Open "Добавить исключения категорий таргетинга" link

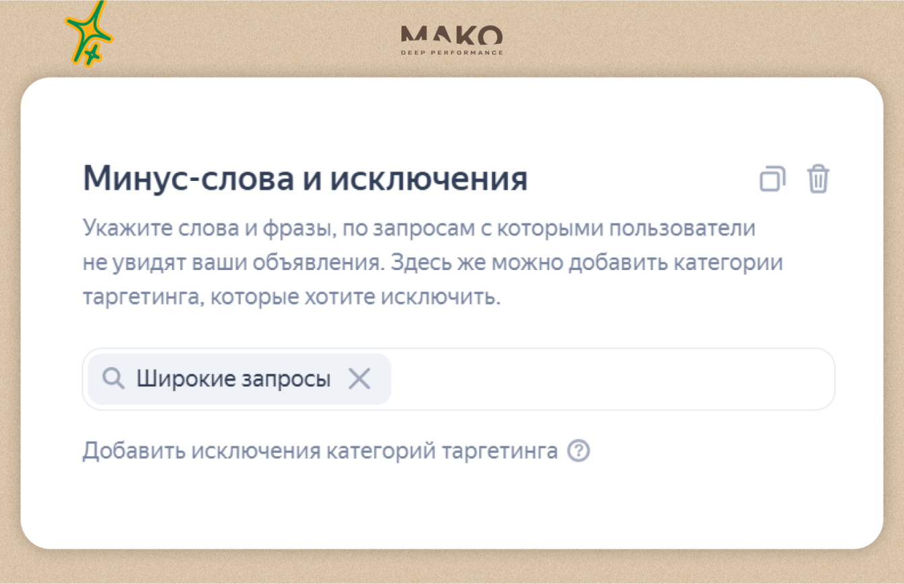click(x=320, y=450)
